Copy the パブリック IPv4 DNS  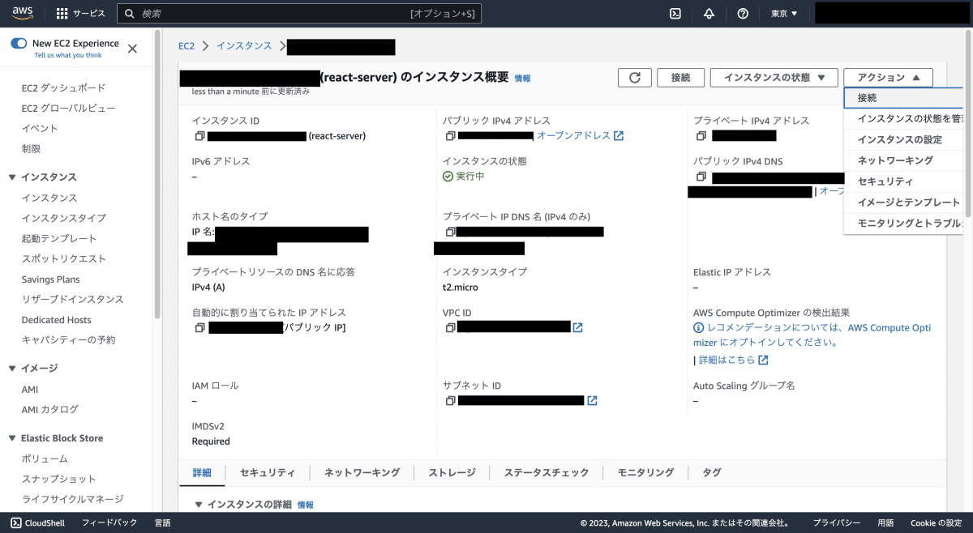coord(701,177)
